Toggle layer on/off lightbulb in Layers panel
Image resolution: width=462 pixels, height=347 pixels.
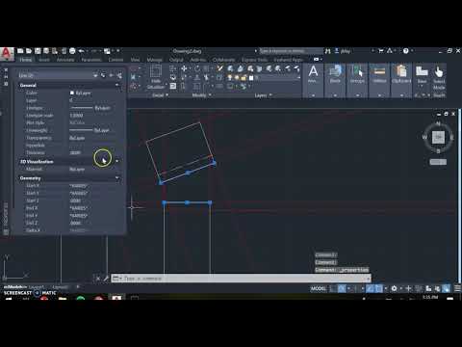(230, 78)
